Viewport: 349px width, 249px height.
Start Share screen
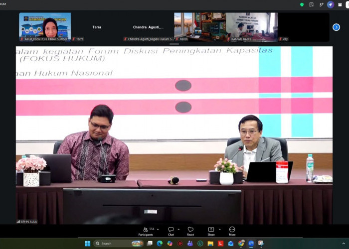[211, 231]
